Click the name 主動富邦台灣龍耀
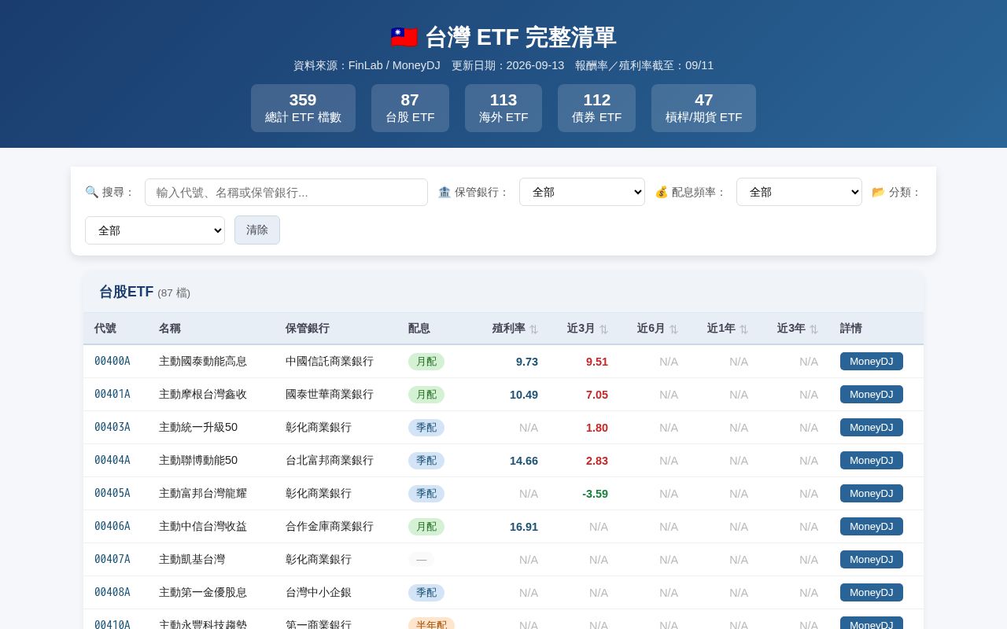 point(203,493)
